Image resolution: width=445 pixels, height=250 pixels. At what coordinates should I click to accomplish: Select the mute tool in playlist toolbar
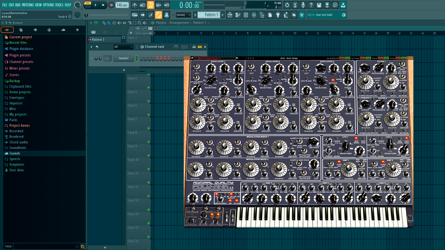coord(119,23)
